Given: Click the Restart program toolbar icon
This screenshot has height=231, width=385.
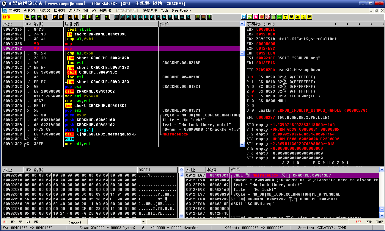Looking at the screenshot, I should click(33, 17).
